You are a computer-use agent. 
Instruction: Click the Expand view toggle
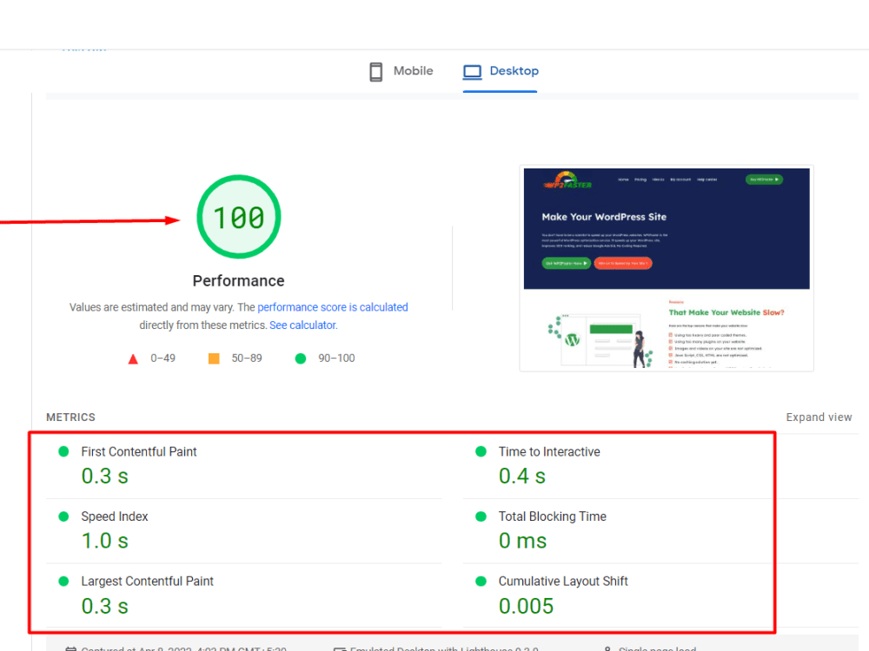819,418
